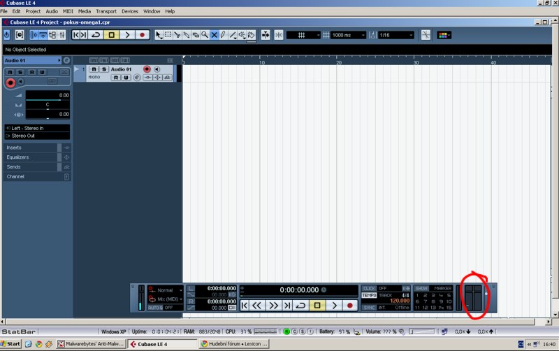Solo the Audio 01 track in track list

(x=103, y=69)
